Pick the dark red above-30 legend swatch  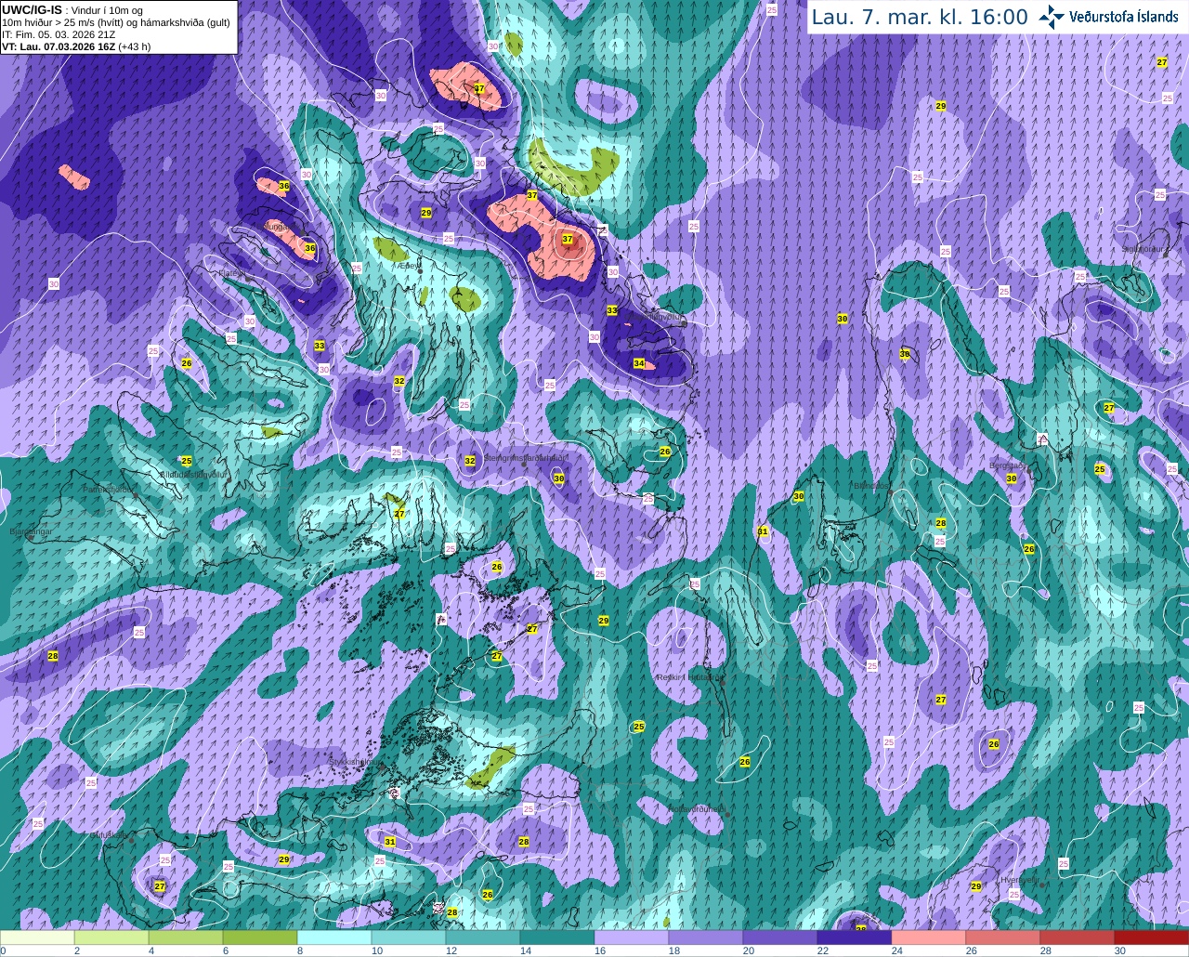(x=1152, y=937)
